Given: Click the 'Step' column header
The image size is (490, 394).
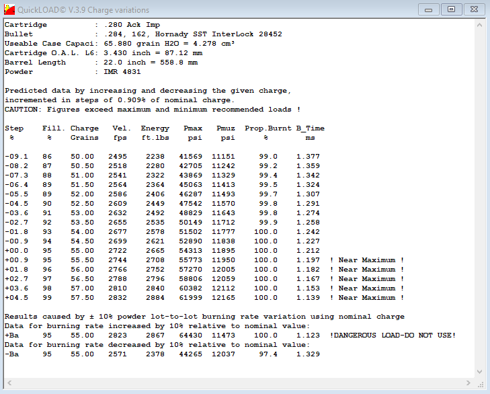Looking at the screenshot, I should tap(14, 128).
